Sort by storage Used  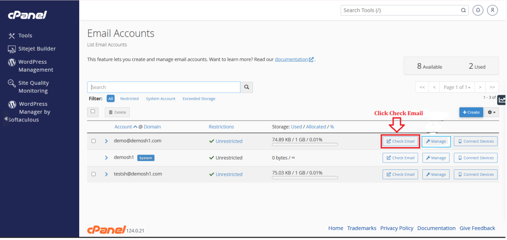click(x=297, y=127)
